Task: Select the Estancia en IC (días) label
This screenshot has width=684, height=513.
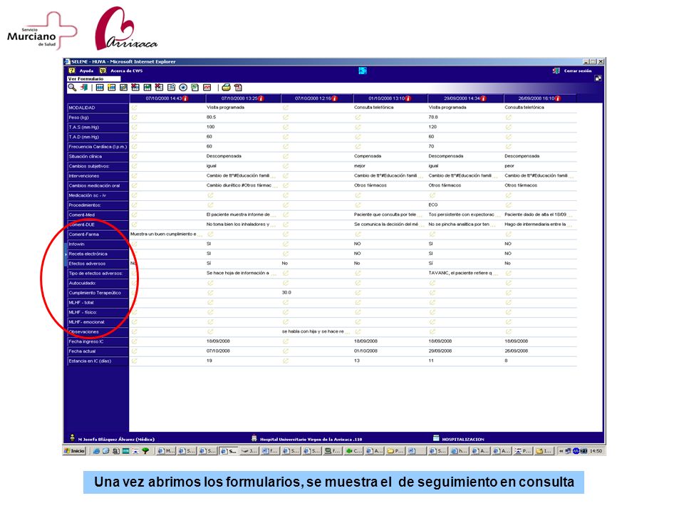Action: [98, 361]
